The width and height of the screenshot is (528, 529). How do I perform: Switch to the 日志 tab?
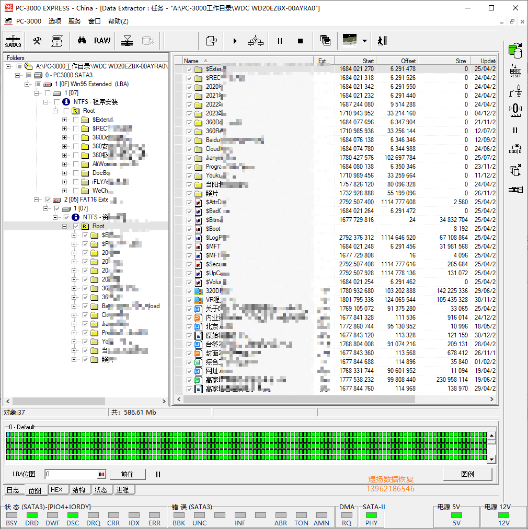(13, 490)
